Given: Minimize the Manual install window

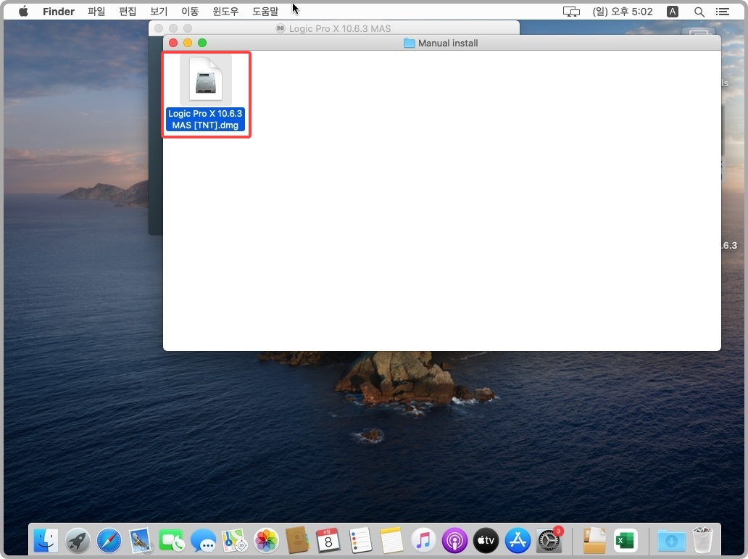Looking at the screenshot, I should click(x=188, y=43).
